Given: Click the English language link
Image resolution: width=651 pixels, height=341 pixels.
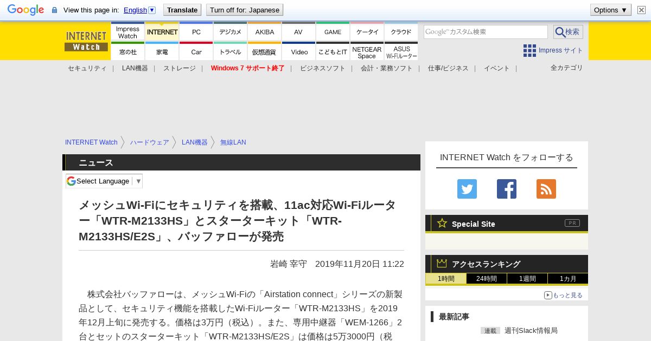Looking at the screenshot, I should pos(135,10).
